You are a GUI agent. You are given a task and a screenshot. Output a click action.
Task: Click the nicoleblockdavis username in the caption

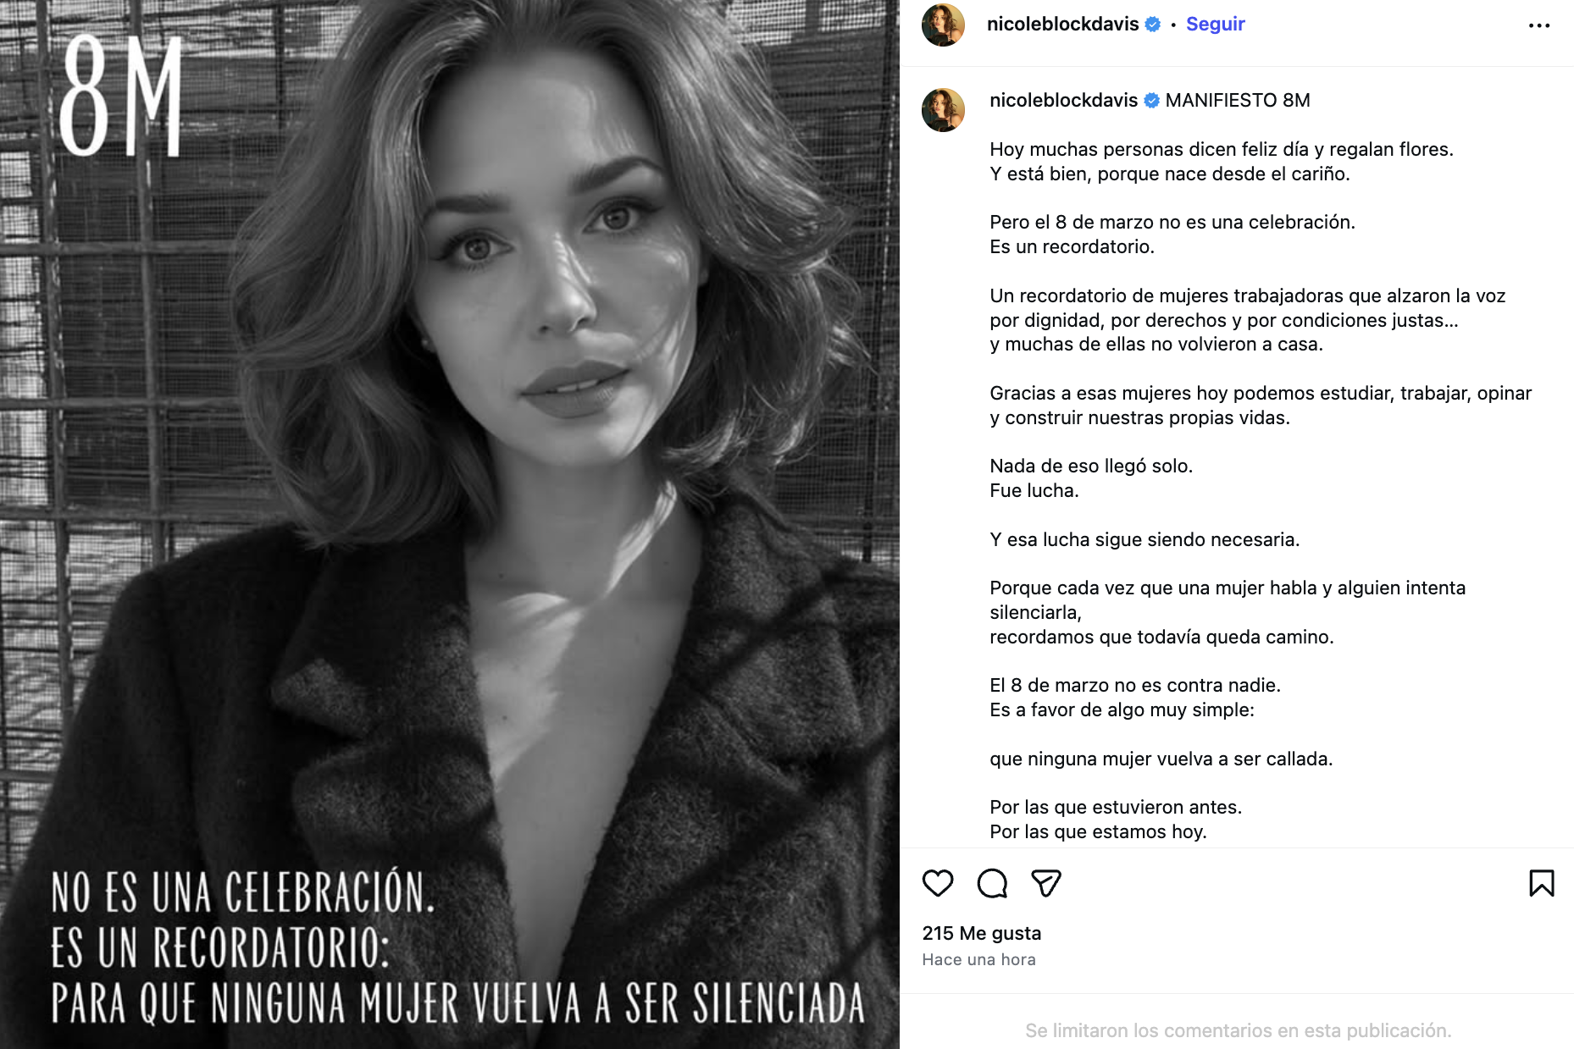coord(1065,100)
